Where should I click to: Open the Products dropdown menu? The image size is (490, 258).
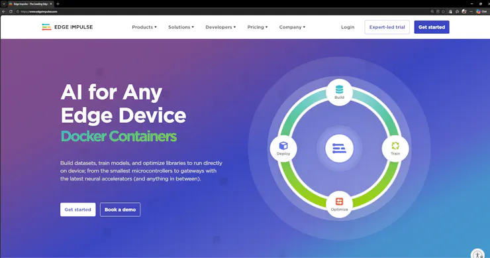[144, 27]
